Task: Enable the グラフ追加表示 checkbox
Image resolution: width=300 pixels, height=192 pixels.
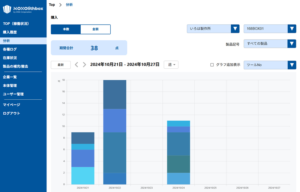Action: [x=212, y=65]
